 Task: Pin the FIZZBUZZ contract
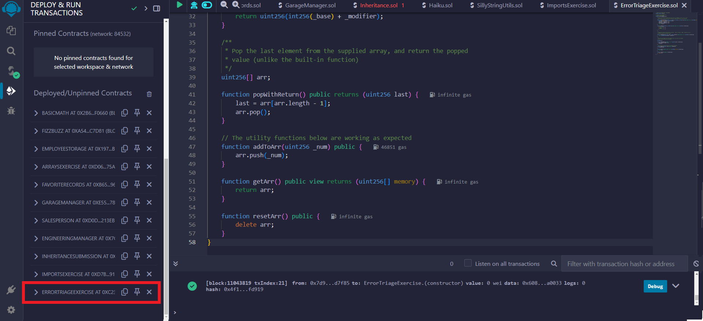point(137,131)
